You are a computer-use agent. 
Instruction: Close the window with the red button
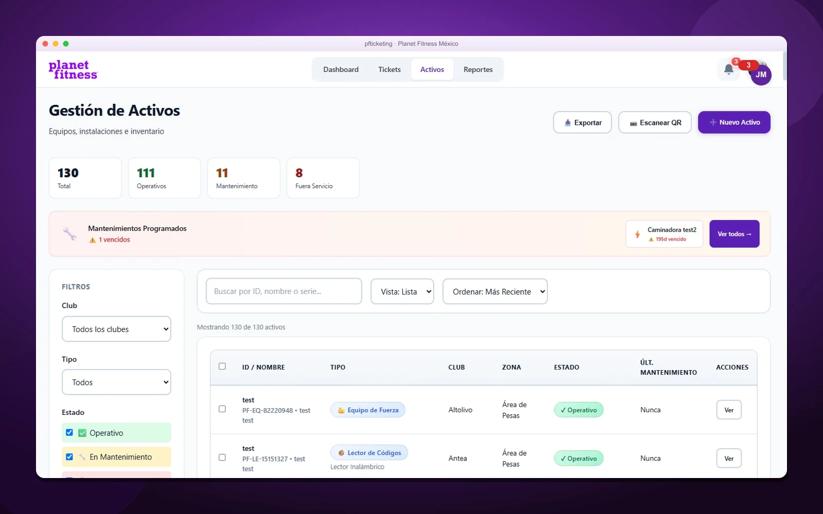[45, 44]
